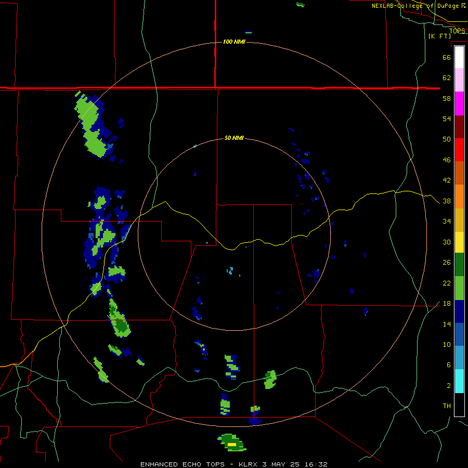Click the cyan legend swatch

click(x=459, y=381)
